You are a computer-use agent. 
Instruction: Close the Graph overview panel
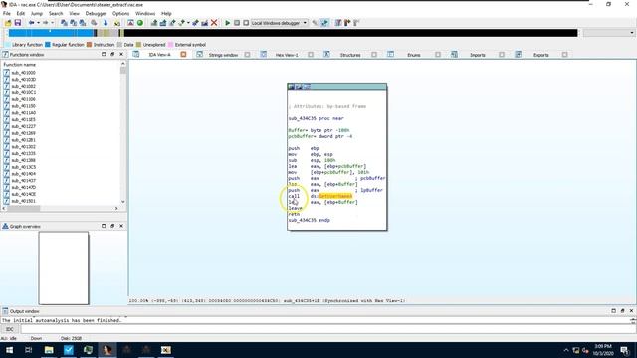tap(121, 226)
